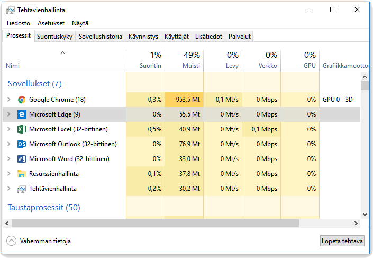This screenshot has height=258, width=373.
Task: Expand the Microsoft Outlook process entry
Action: click(x=9, y=144)
